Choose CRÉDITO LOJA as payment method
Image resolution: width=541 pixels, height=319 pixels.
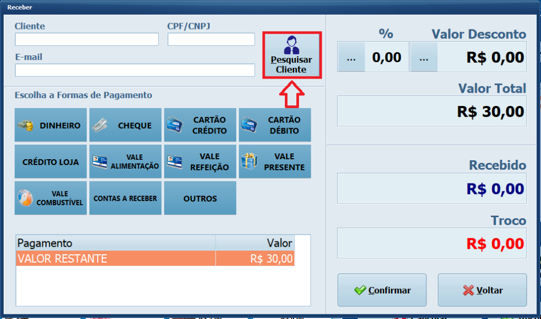click(x=50, y=161)
